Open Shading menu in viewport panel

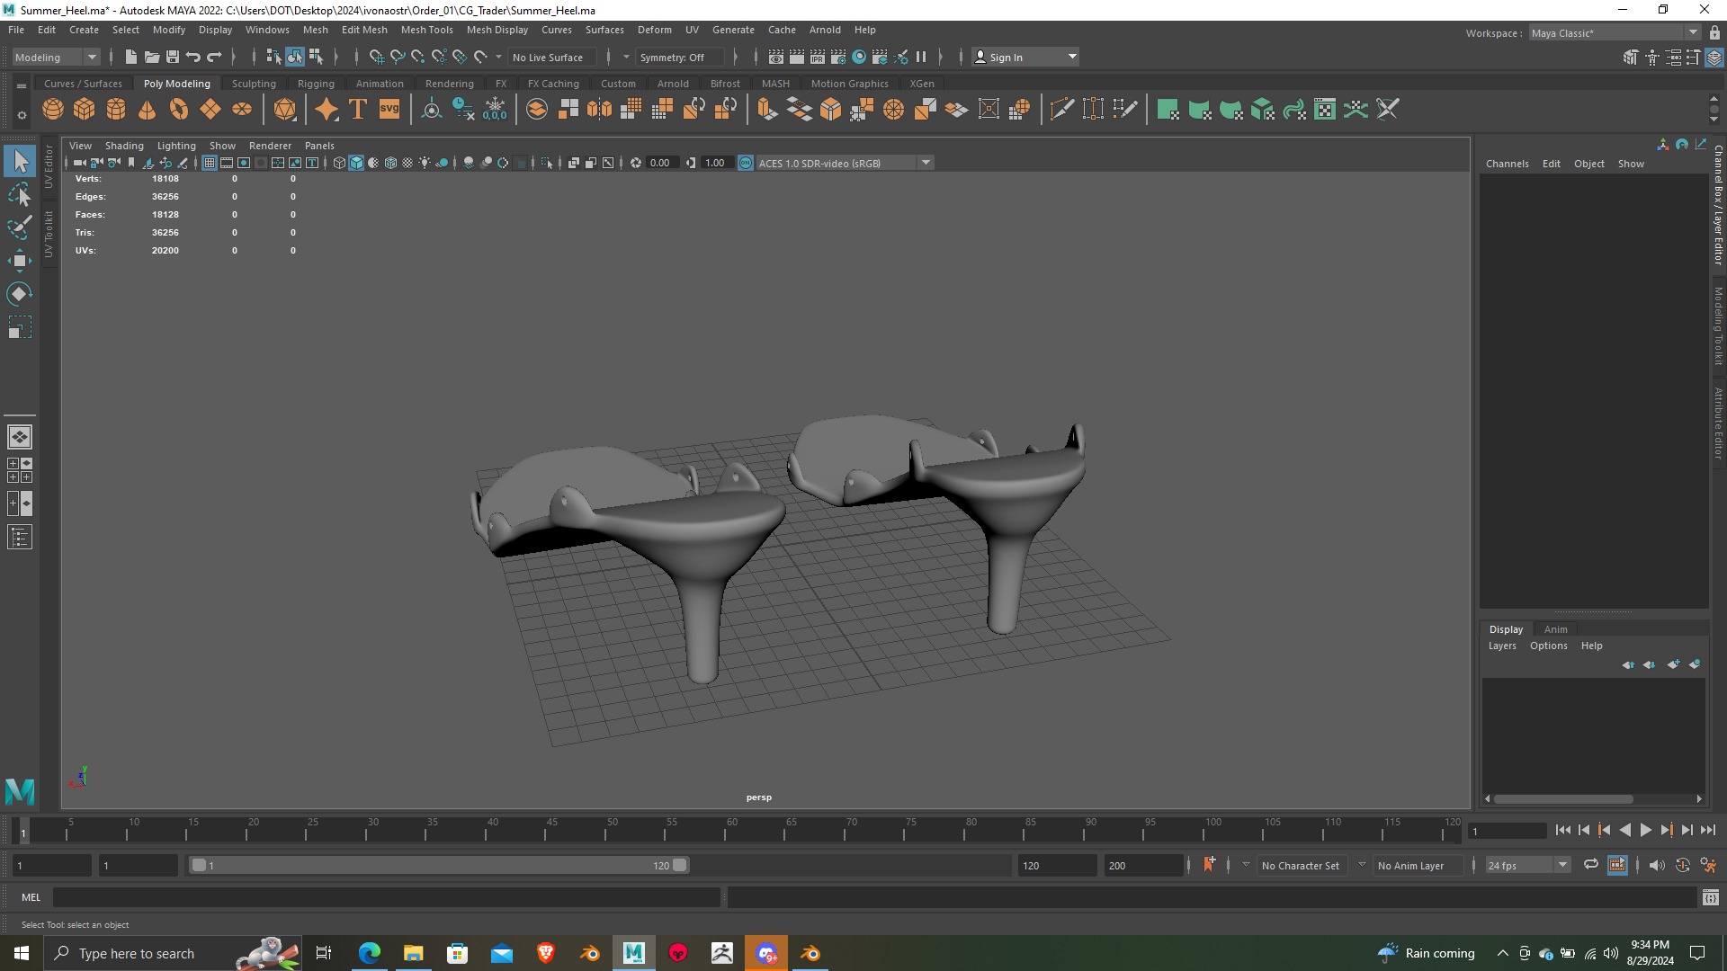pos(124,146)
